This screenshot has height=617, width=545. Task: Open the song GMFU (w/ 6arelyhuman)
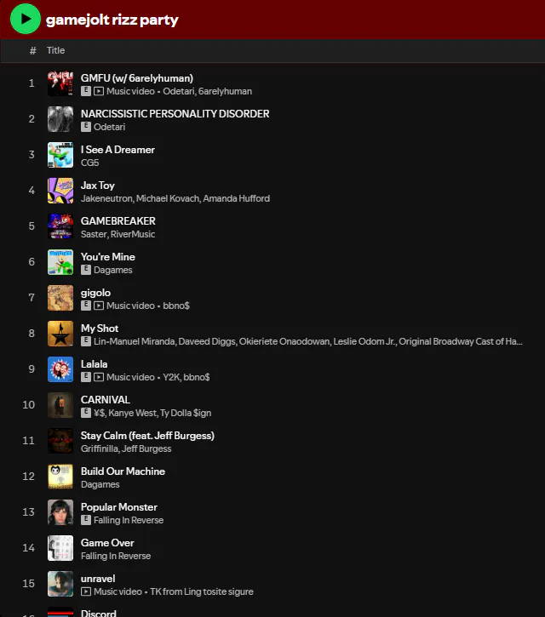(137, 78)
